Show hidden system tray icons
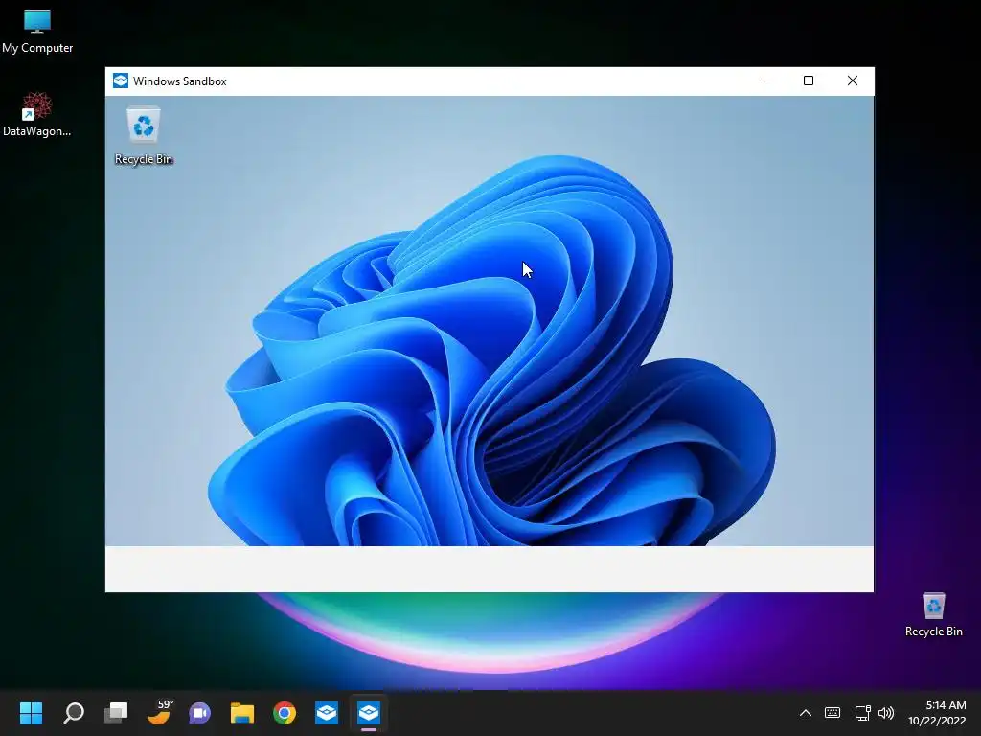The height and width of the screenshot is (736, 981). tap(806, 713)
